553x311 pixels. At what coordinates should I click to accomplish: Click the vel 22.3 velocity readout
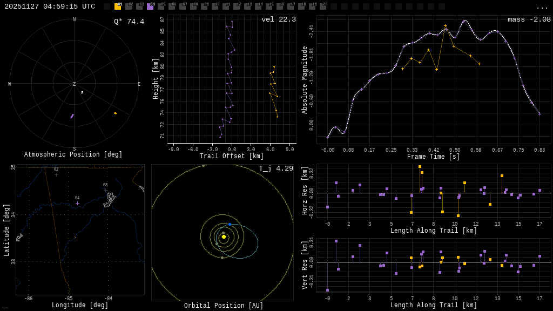278,19
